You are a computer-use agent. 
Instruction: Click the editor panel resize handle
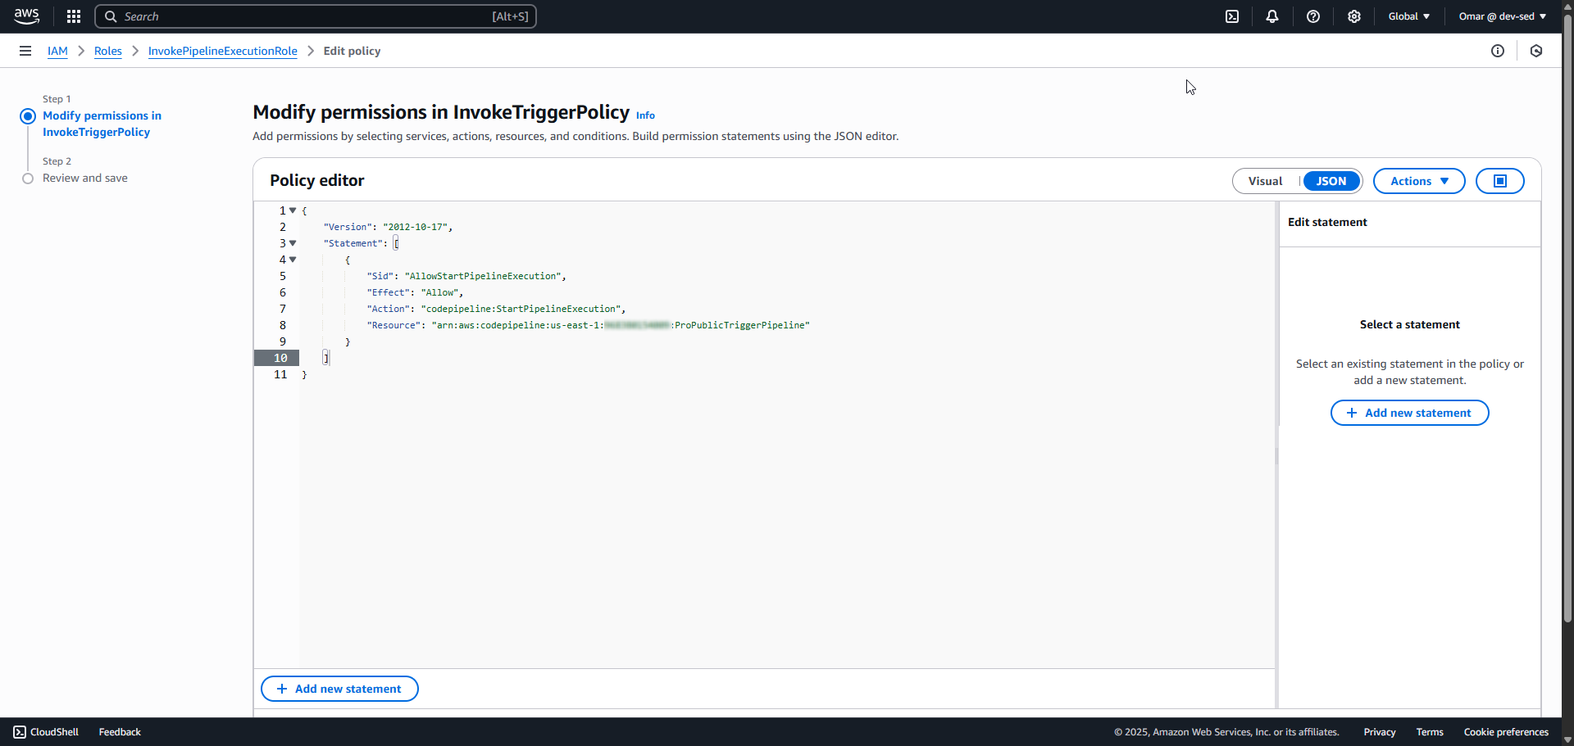1276,455
